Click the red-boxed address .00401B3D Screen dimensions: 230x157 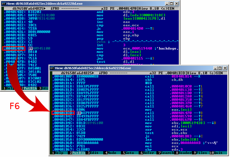point(64,113)
